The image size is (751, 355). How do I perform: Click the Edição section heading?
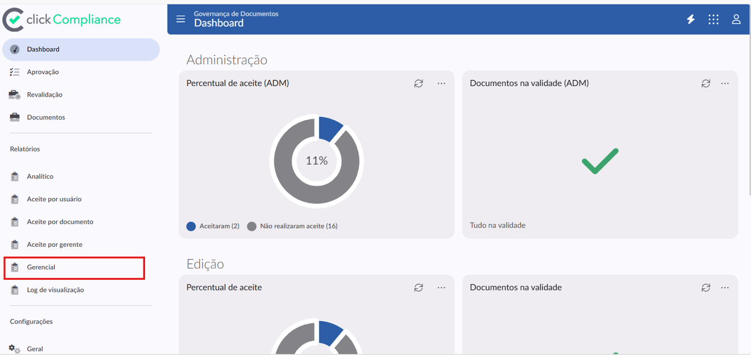[205, 264]
